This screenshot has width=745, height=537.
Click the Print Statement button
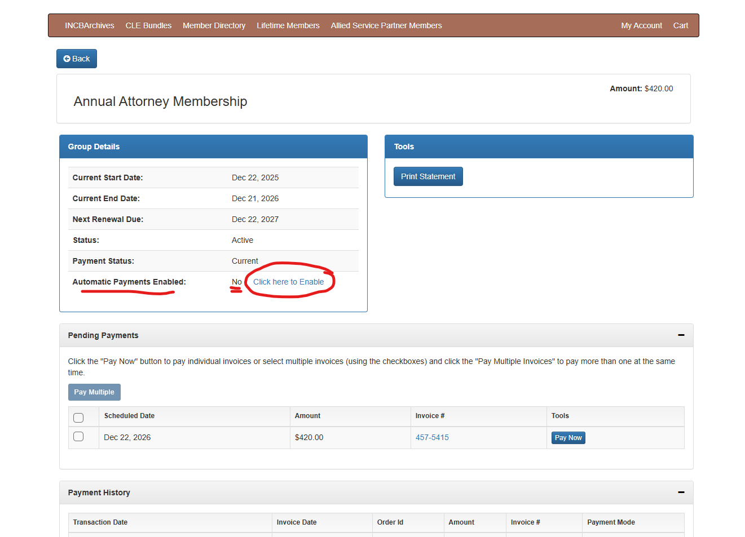[428, 176]
